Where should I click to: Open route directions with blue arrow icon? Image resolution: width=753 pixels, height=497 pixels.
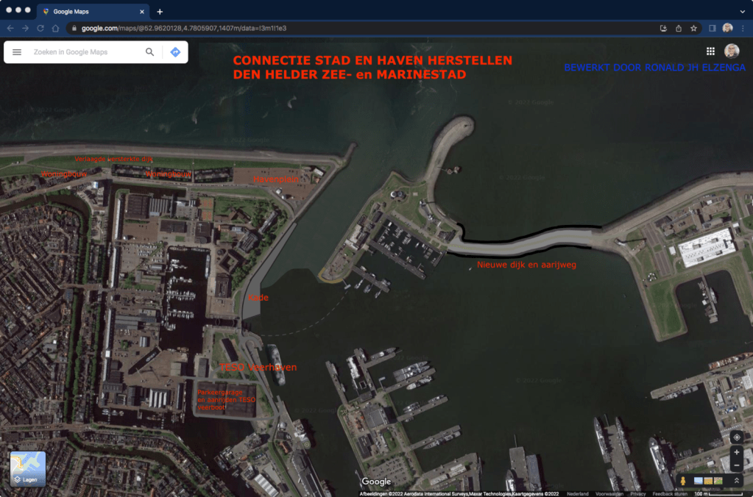point(175,52)
